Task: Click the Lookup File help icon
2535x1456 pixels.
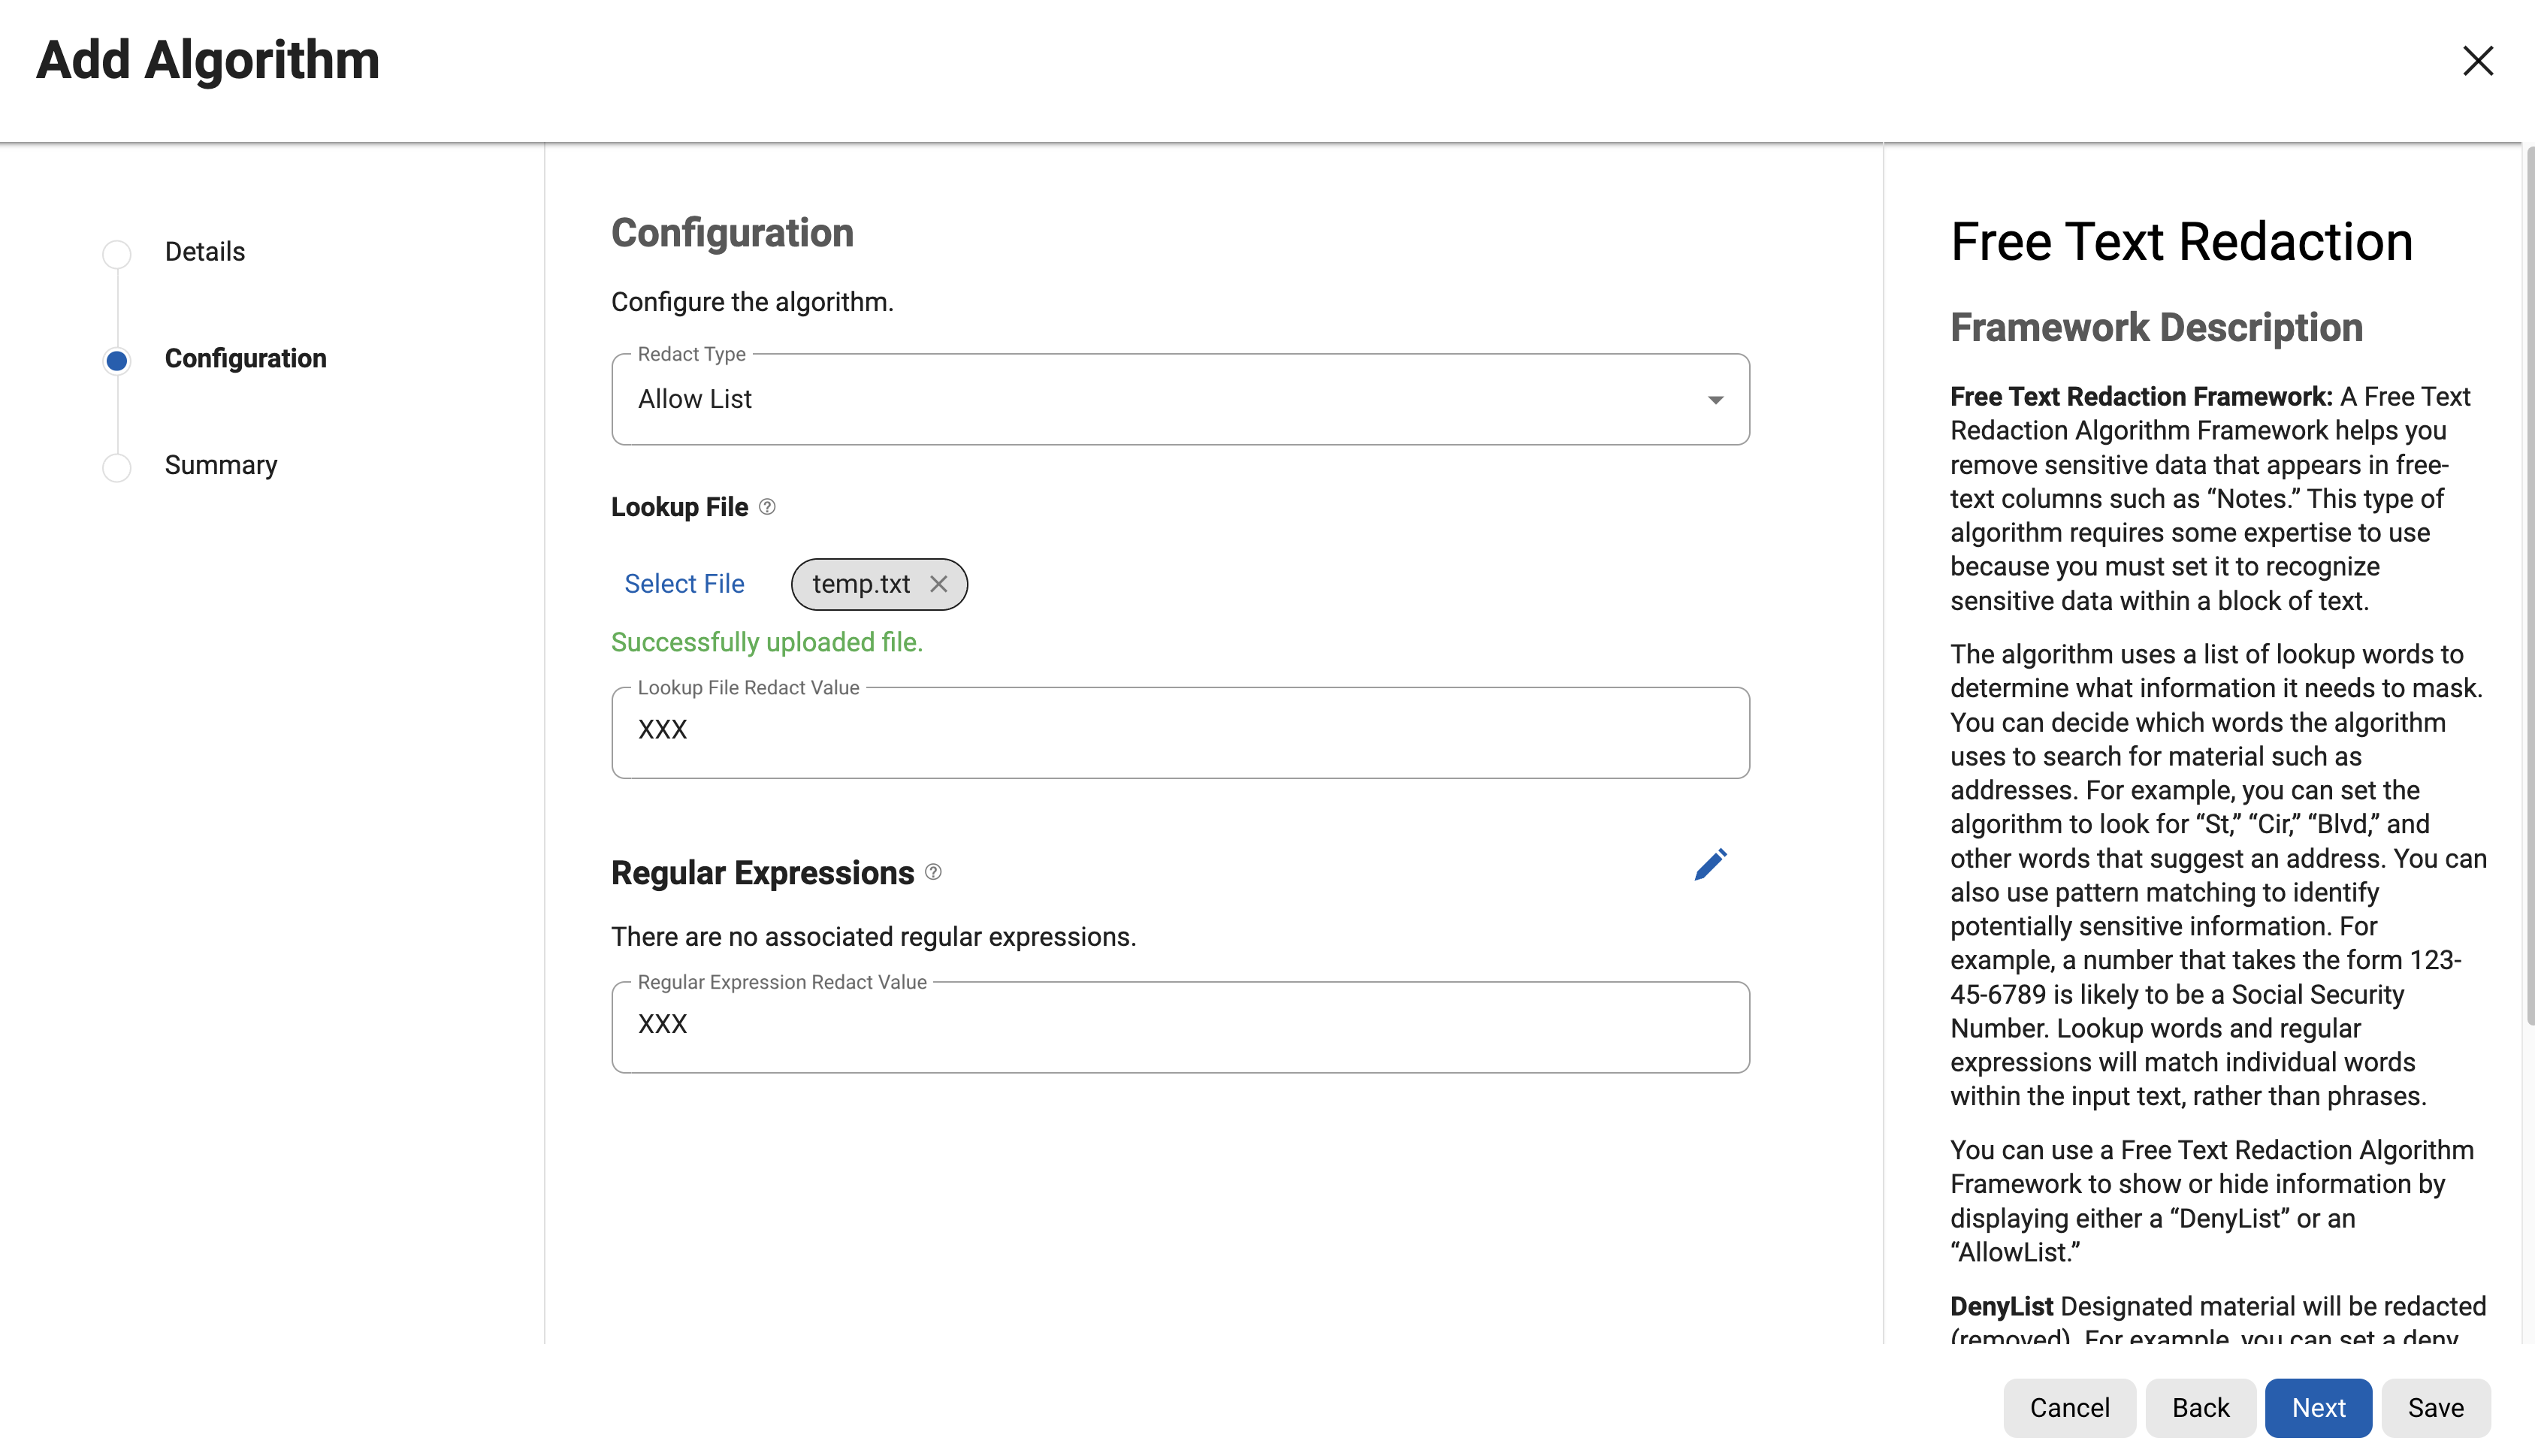Action: point(767,507)
